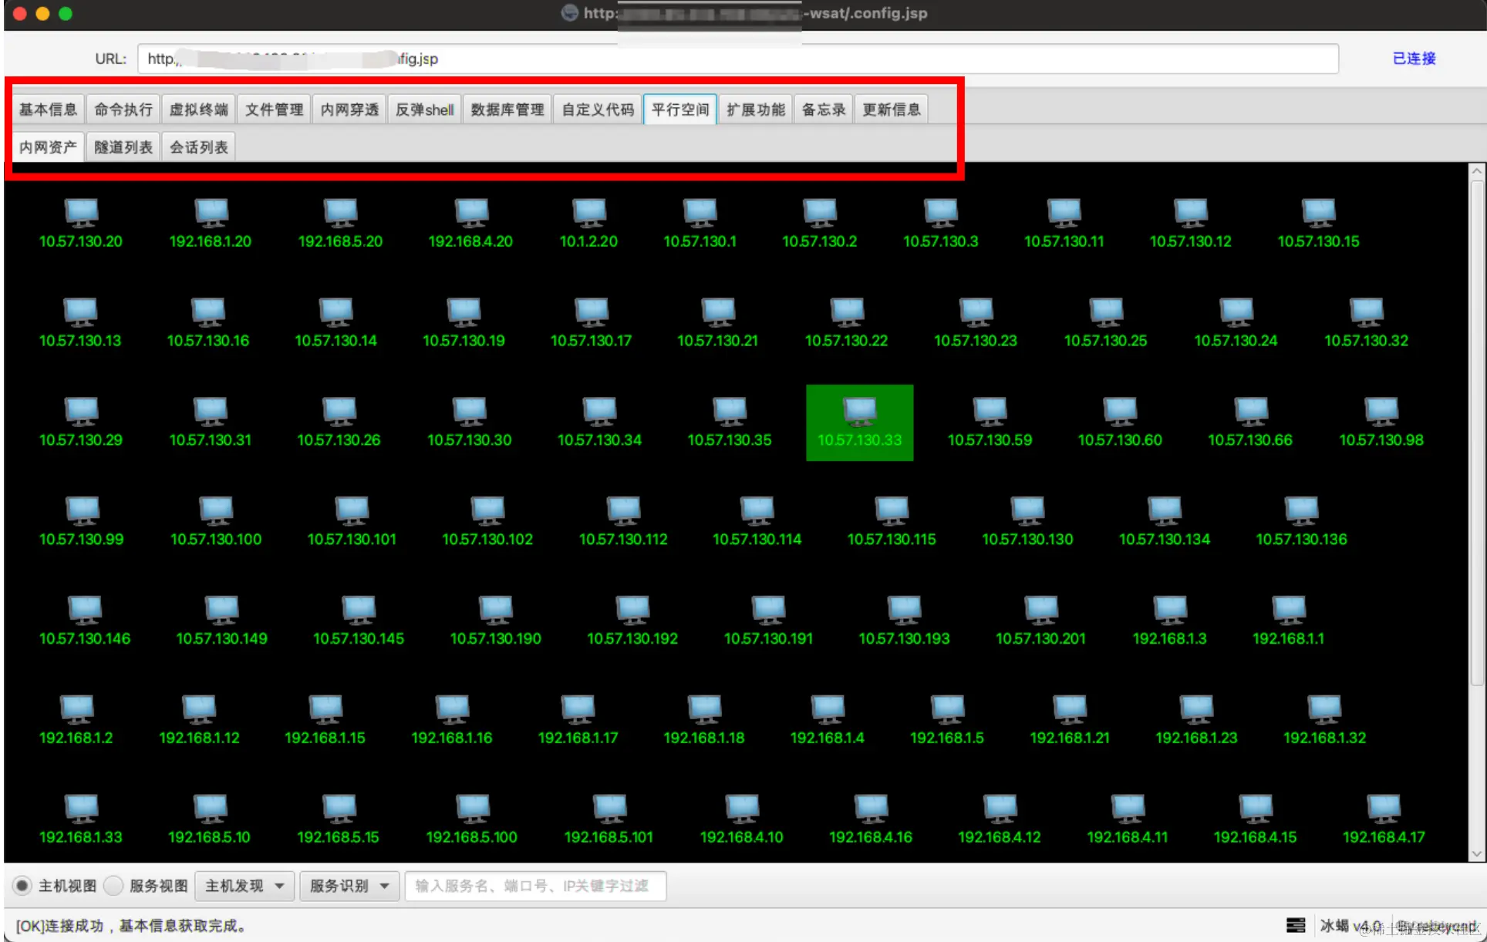
Task: Select the 服务视图 radio button
Action: click(113, 886)
